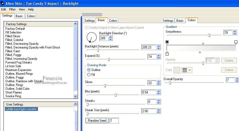
Task: Open the Filter menu
Action: (x=12, y=9)
